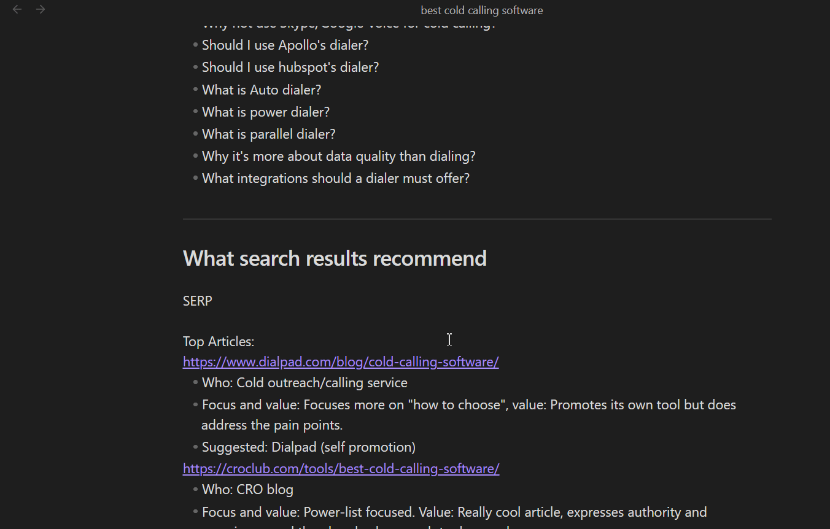The image size is (830, 529).
Task: Click the 'Suggested: Dialpad (self promotion)' bullet
Action: click(x=308, y=447)
